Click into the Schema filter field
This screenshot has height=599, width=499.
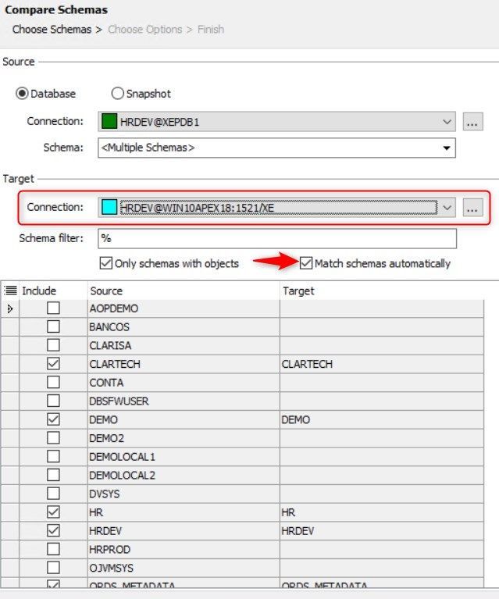277,238
